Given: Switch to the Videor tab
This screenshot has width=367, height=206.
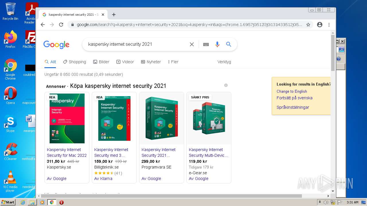Looking at the screenshot, I should point(125,62).
